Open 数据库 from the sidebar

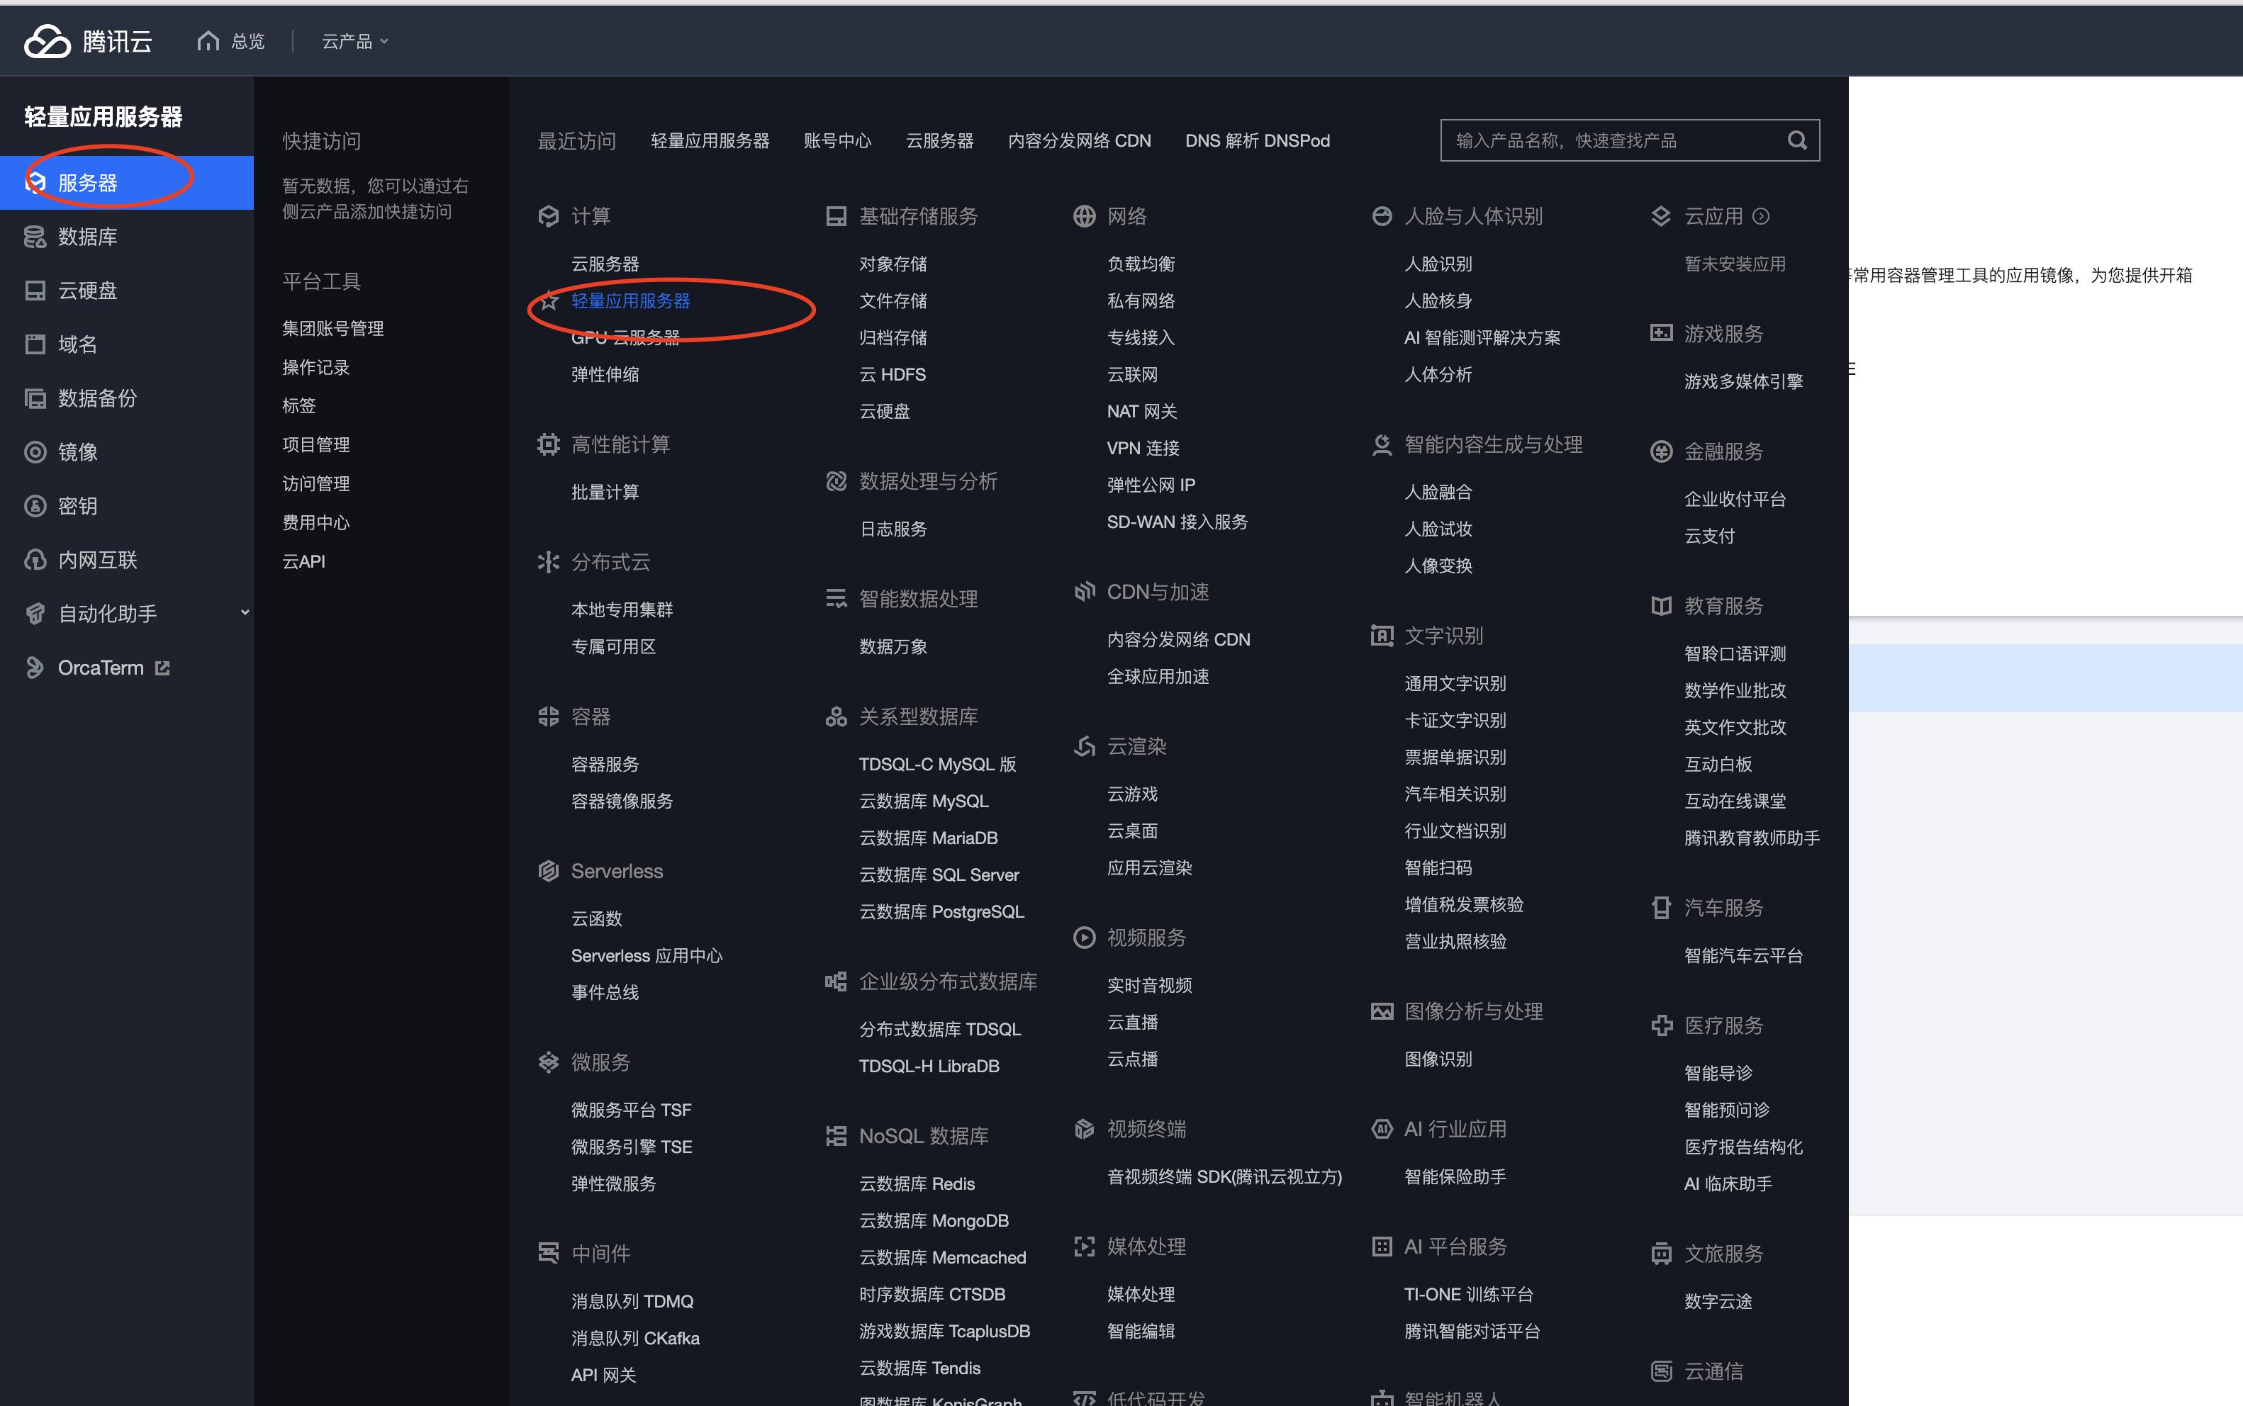[89, 236]
